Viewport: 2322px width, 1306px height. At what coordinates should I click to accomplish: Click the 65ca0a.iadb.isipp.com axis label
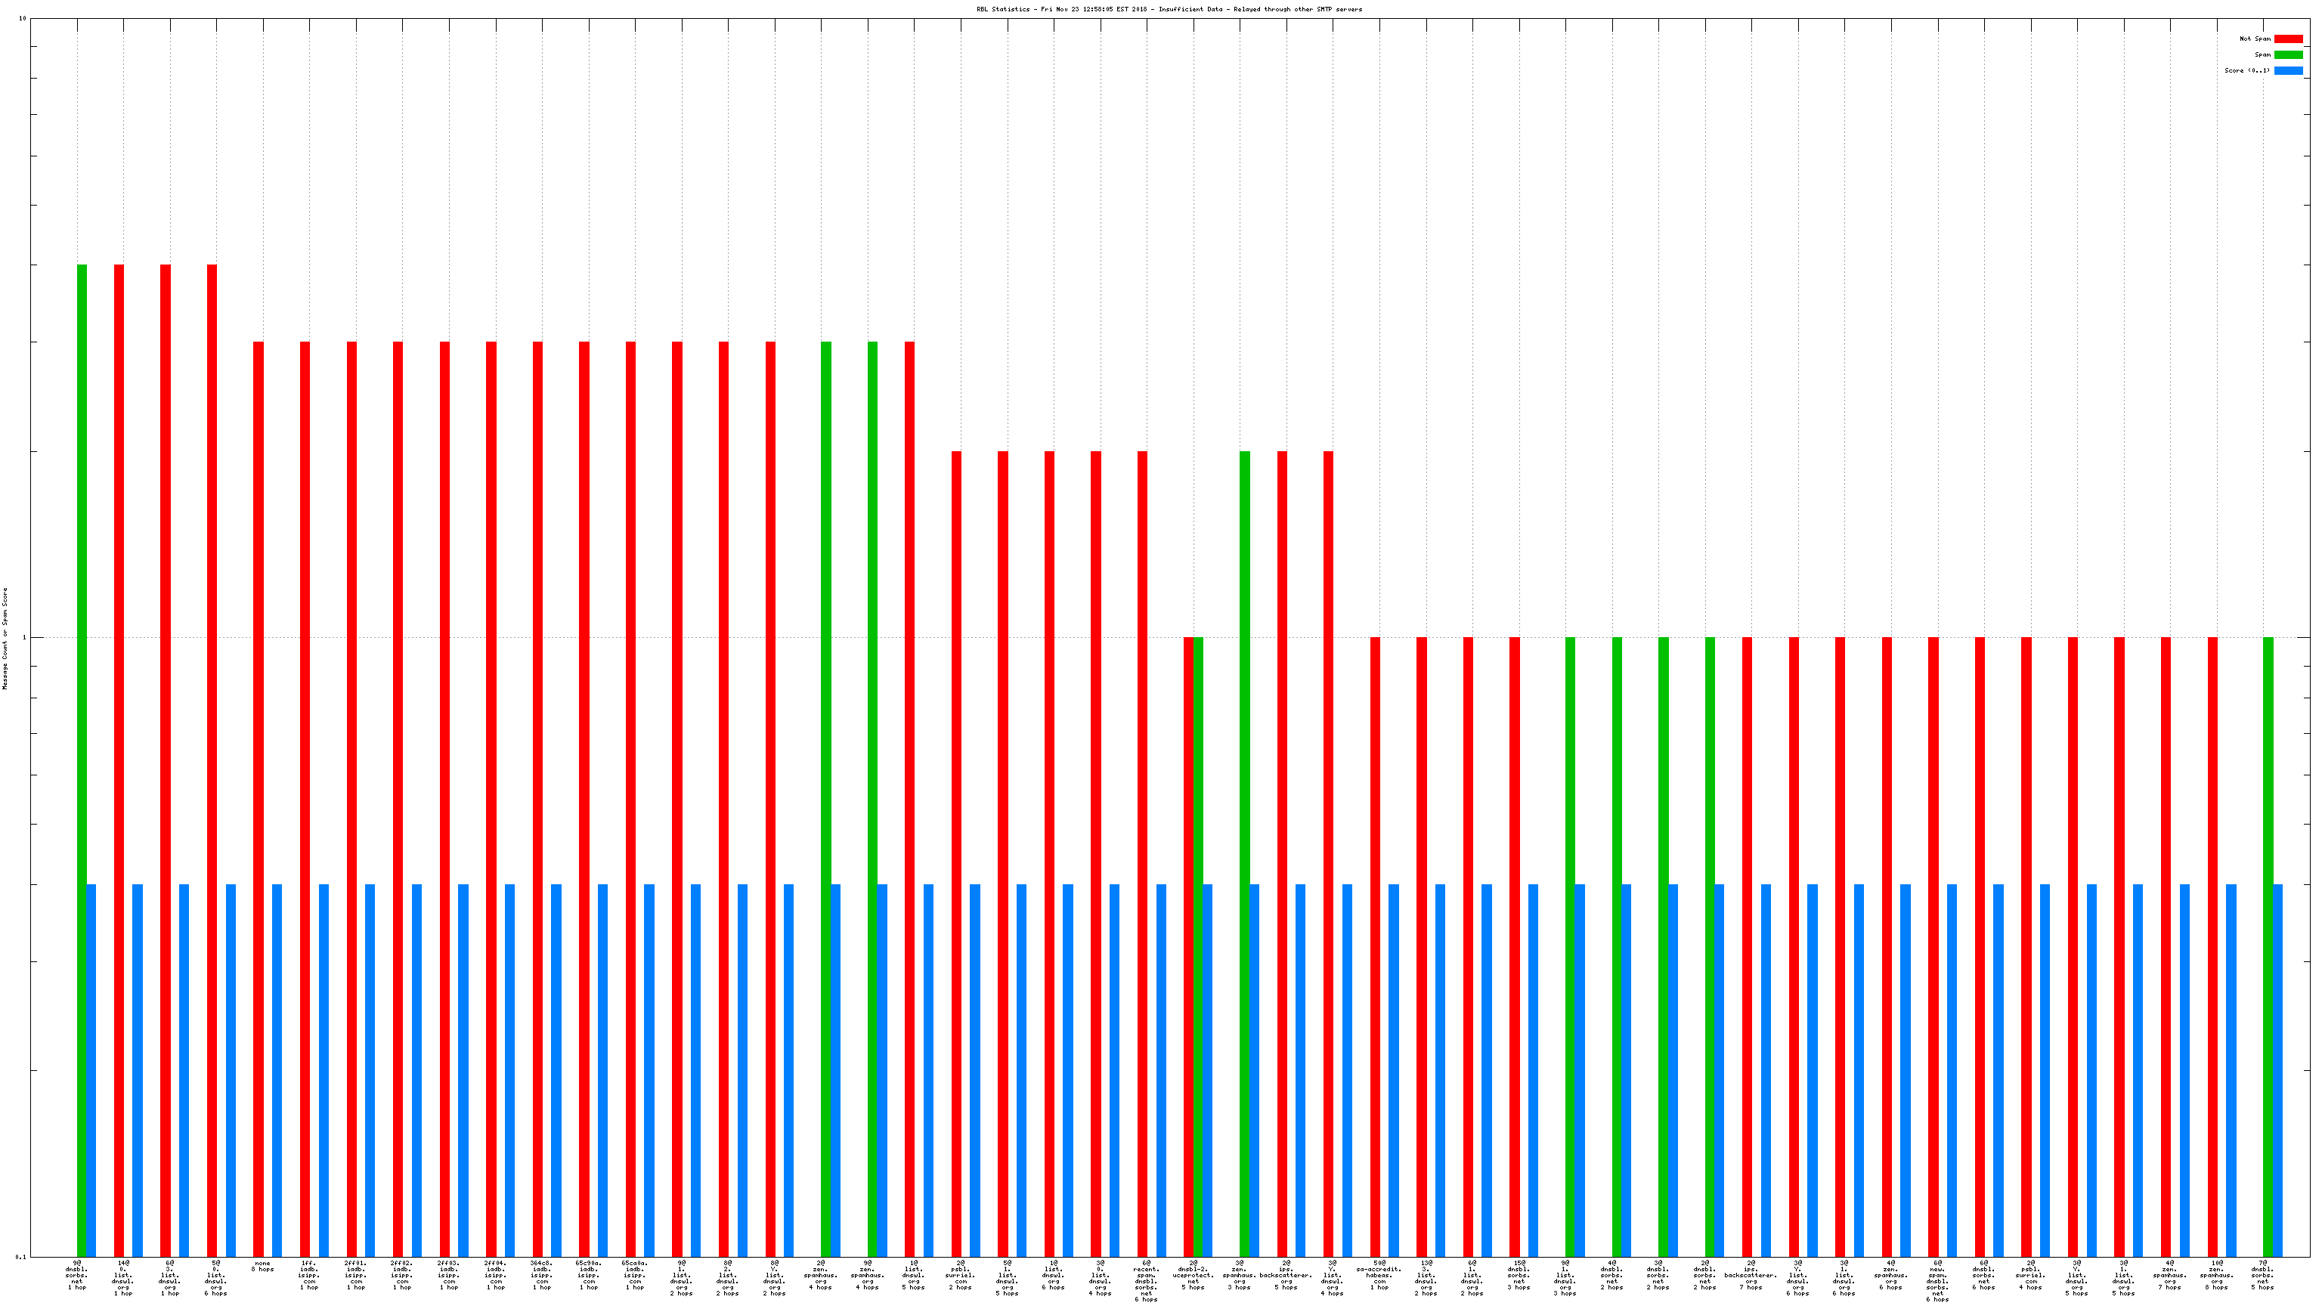(x=635, y=1274)
